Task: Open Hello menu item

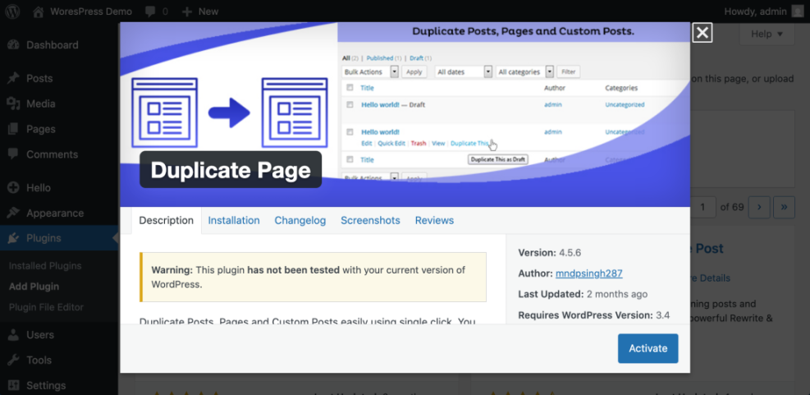Action: pos(39,188)
